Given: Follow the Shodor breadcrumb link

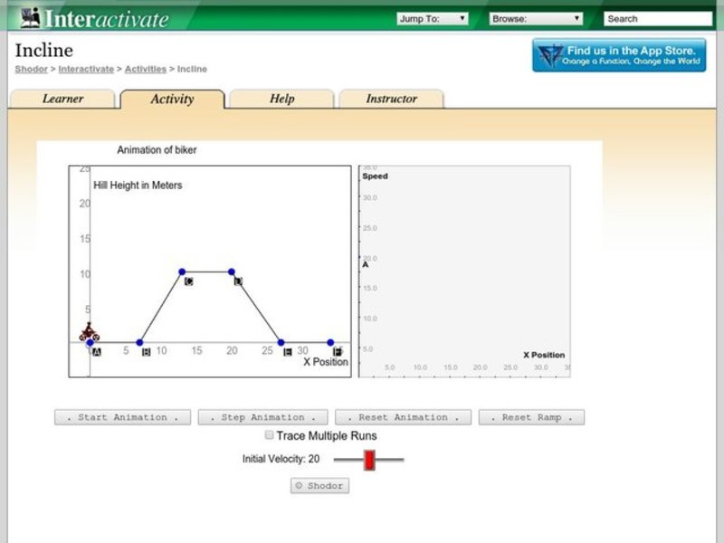Looking at the screenshot, I should tap(31, 69).
